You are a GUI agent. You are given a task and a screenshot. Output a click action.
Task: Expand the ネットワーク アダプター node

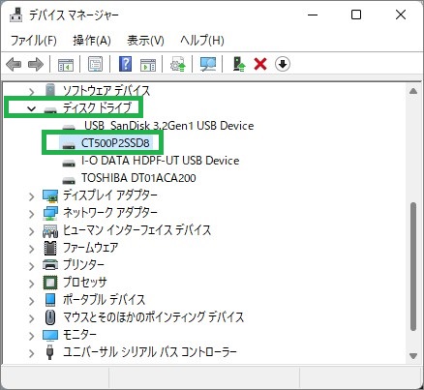(31, 214)
